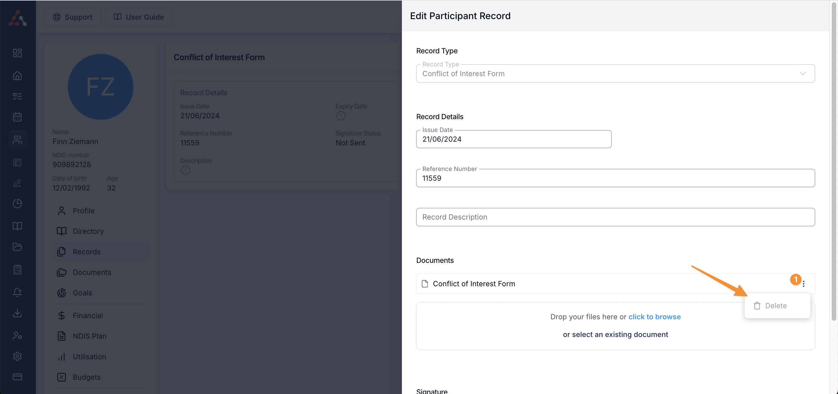Select Delete from the document menu

pyautogui.click(x=776, y=306)
